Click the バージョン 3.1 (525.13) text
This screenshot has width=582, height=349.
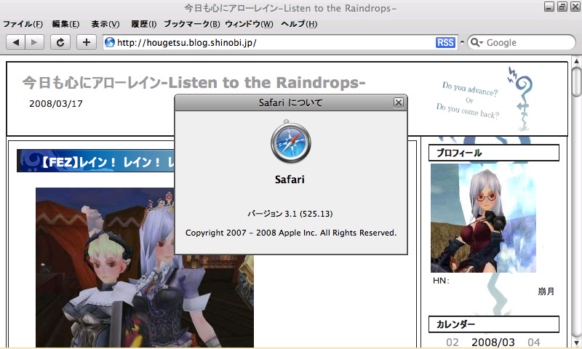pyautogui.click(x=290, y=214)
